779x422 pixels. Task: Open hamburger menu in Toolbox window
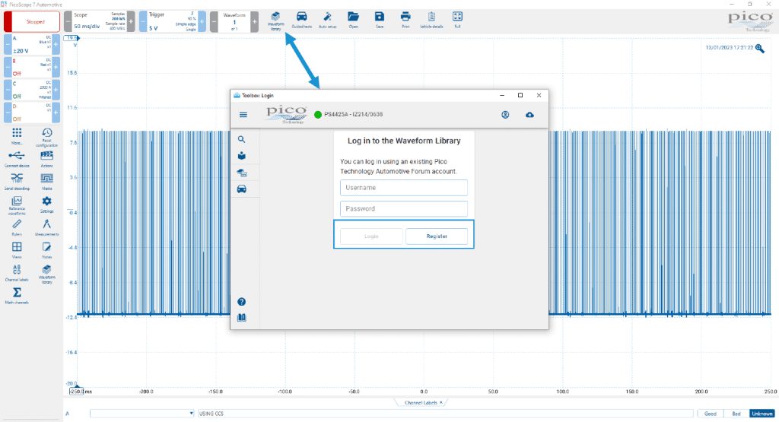click(243, 115)
